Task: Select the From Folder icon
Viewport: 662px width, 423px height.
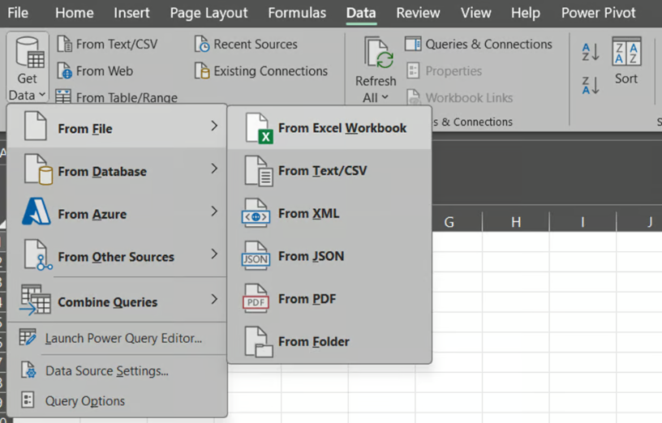Action: 258,342
